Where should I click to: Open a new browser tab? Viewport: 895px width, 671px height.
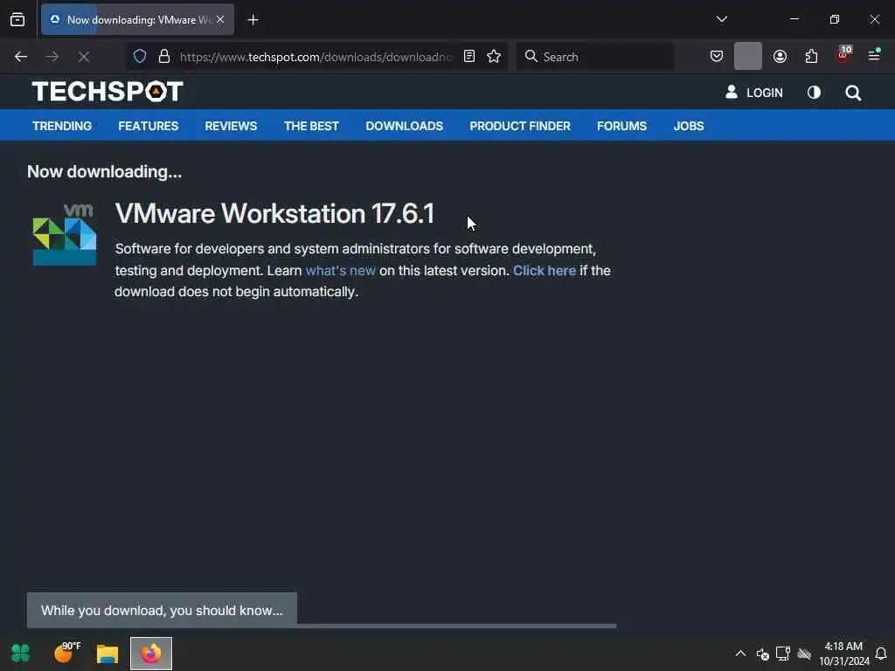click(253, 20)
